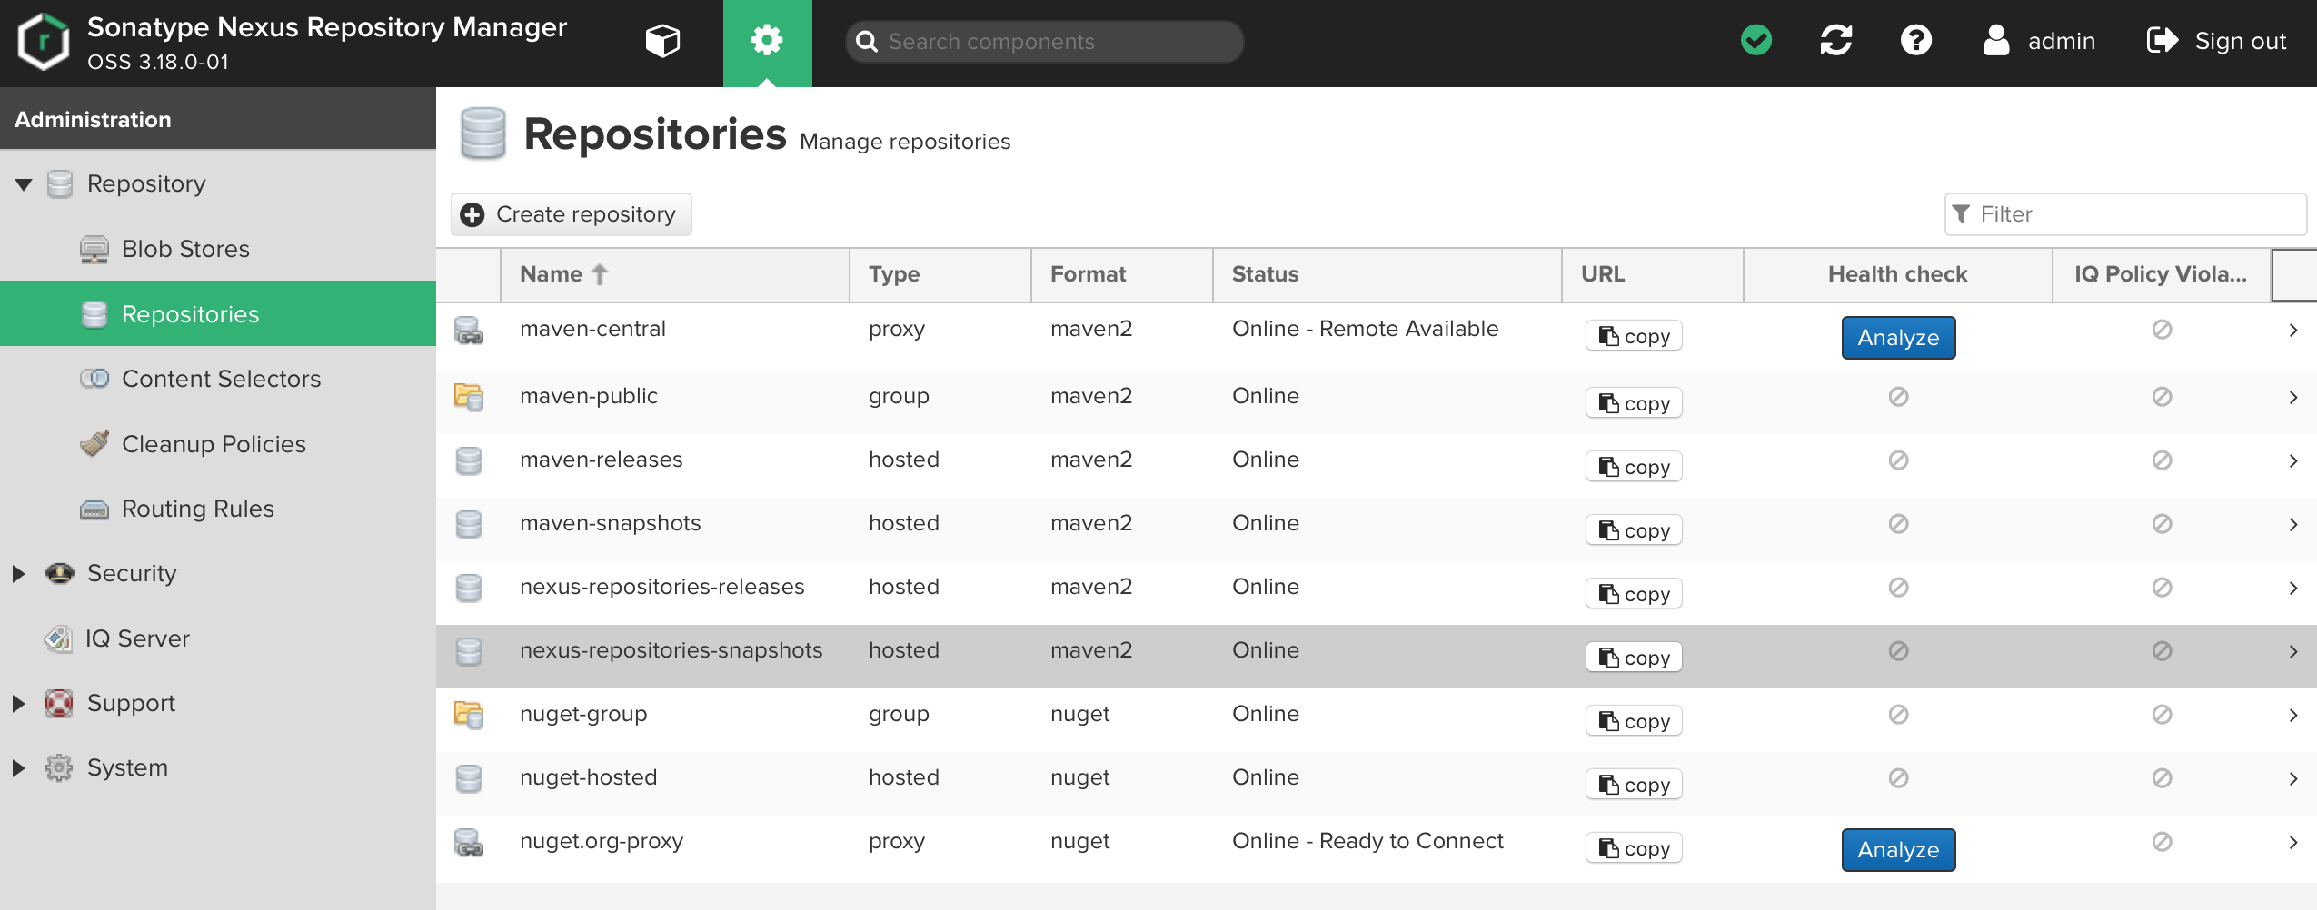Sort by the Name column
The height and width of the screenshot is (910, 2317).
coord(674,274)
